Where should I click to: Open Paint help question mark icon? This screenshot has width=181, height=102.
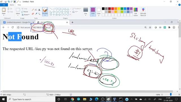(180, 5)
